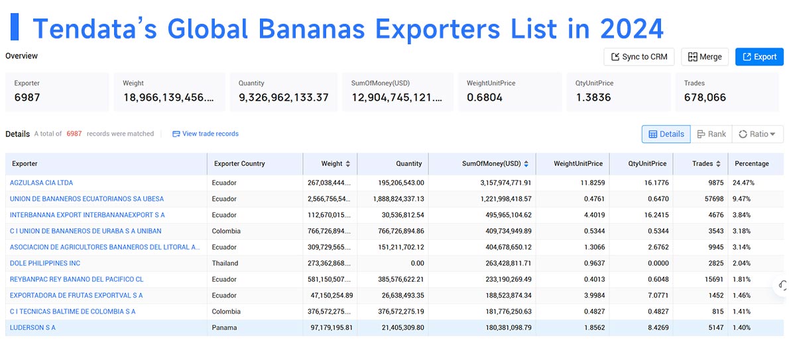This screenshot has height=342, width=789.
Task: Open exporter C I TECNICAS BALTIME DE COLOMBIA
Action: pos(72,312)
